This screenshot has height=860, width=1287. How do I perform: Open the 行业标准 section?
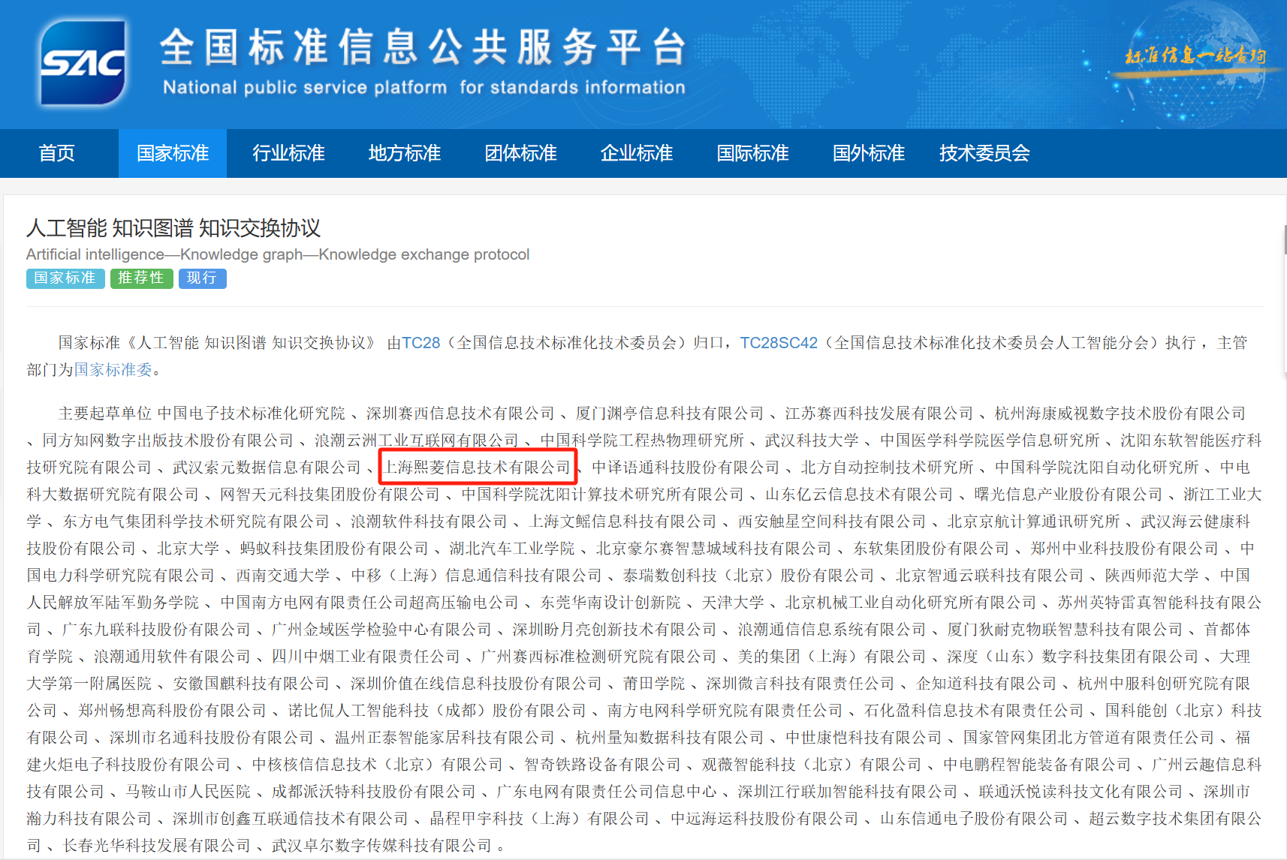288,153
